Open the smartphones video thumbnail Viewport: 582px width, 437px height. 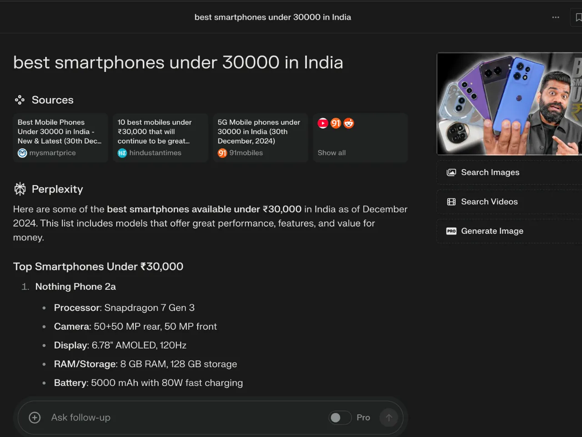509,104
